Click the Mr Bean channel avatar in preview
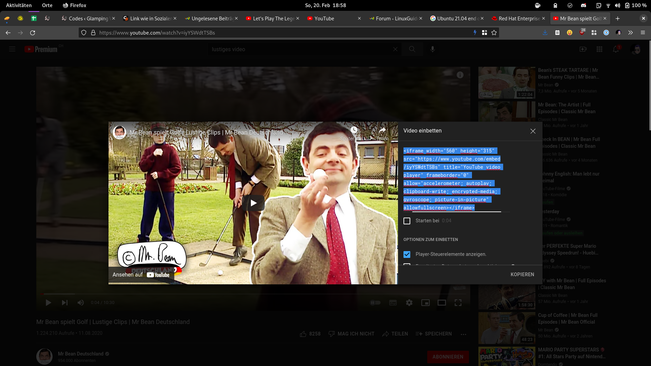651x366 pixels. click(119, 133)
